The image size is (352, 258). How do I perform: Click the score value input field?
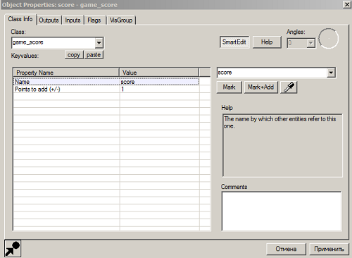click(272, 73)
